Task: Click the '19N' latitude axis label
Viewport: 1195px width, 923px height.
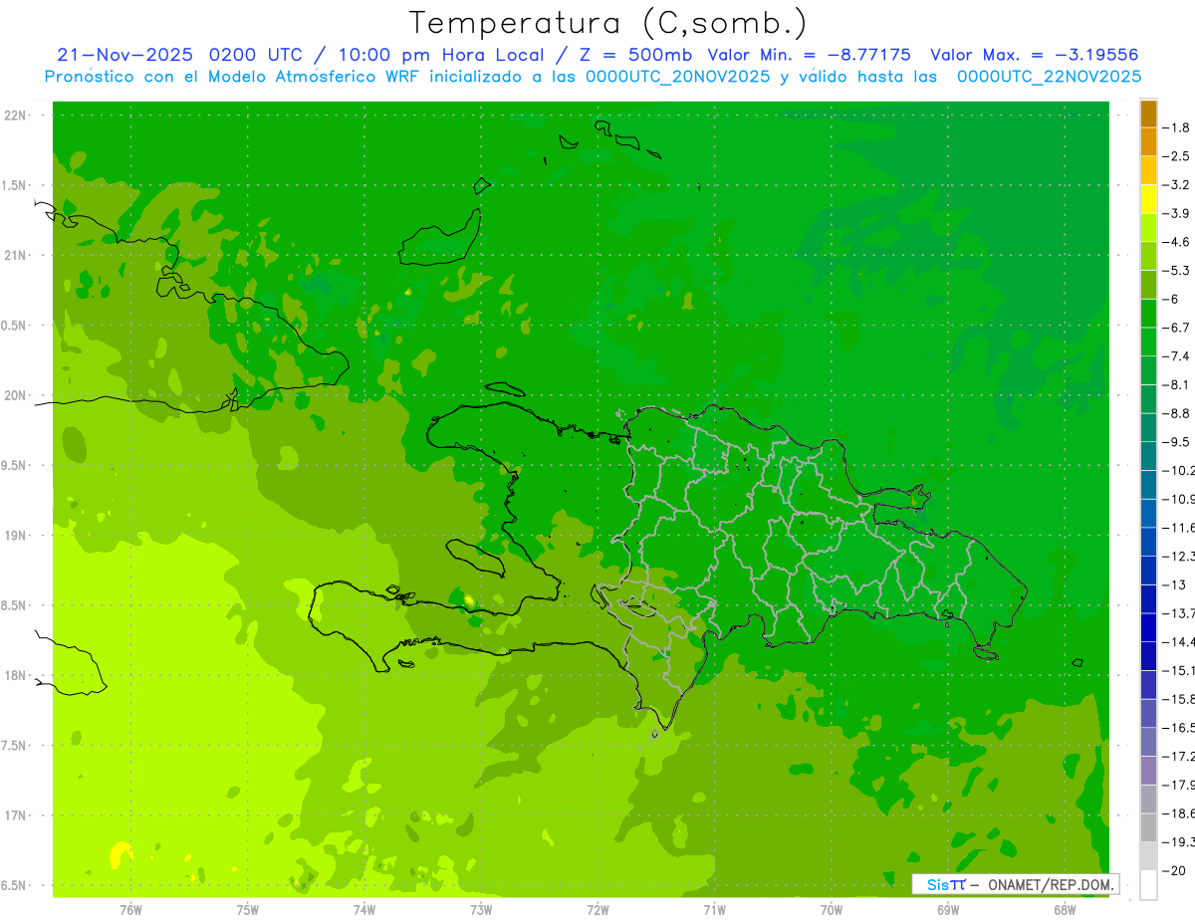Action: (15, 535)
